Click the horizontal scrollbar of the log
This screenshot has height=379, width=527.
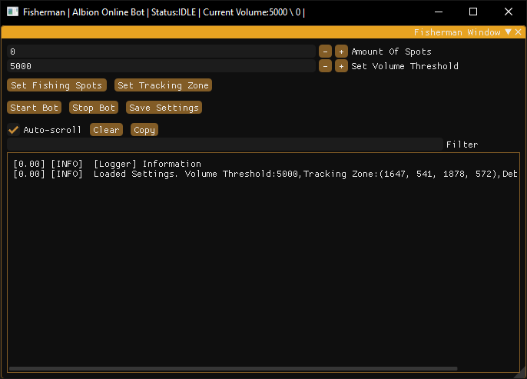pyautogui.click(x=234, y=368)
